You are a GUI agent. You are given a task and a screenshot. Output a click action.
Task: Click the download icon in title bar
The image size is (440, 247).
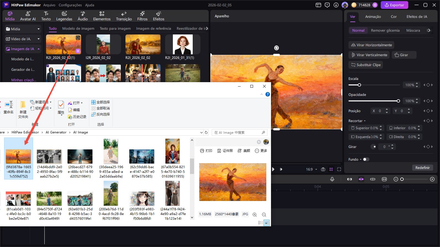coord(336,5)
